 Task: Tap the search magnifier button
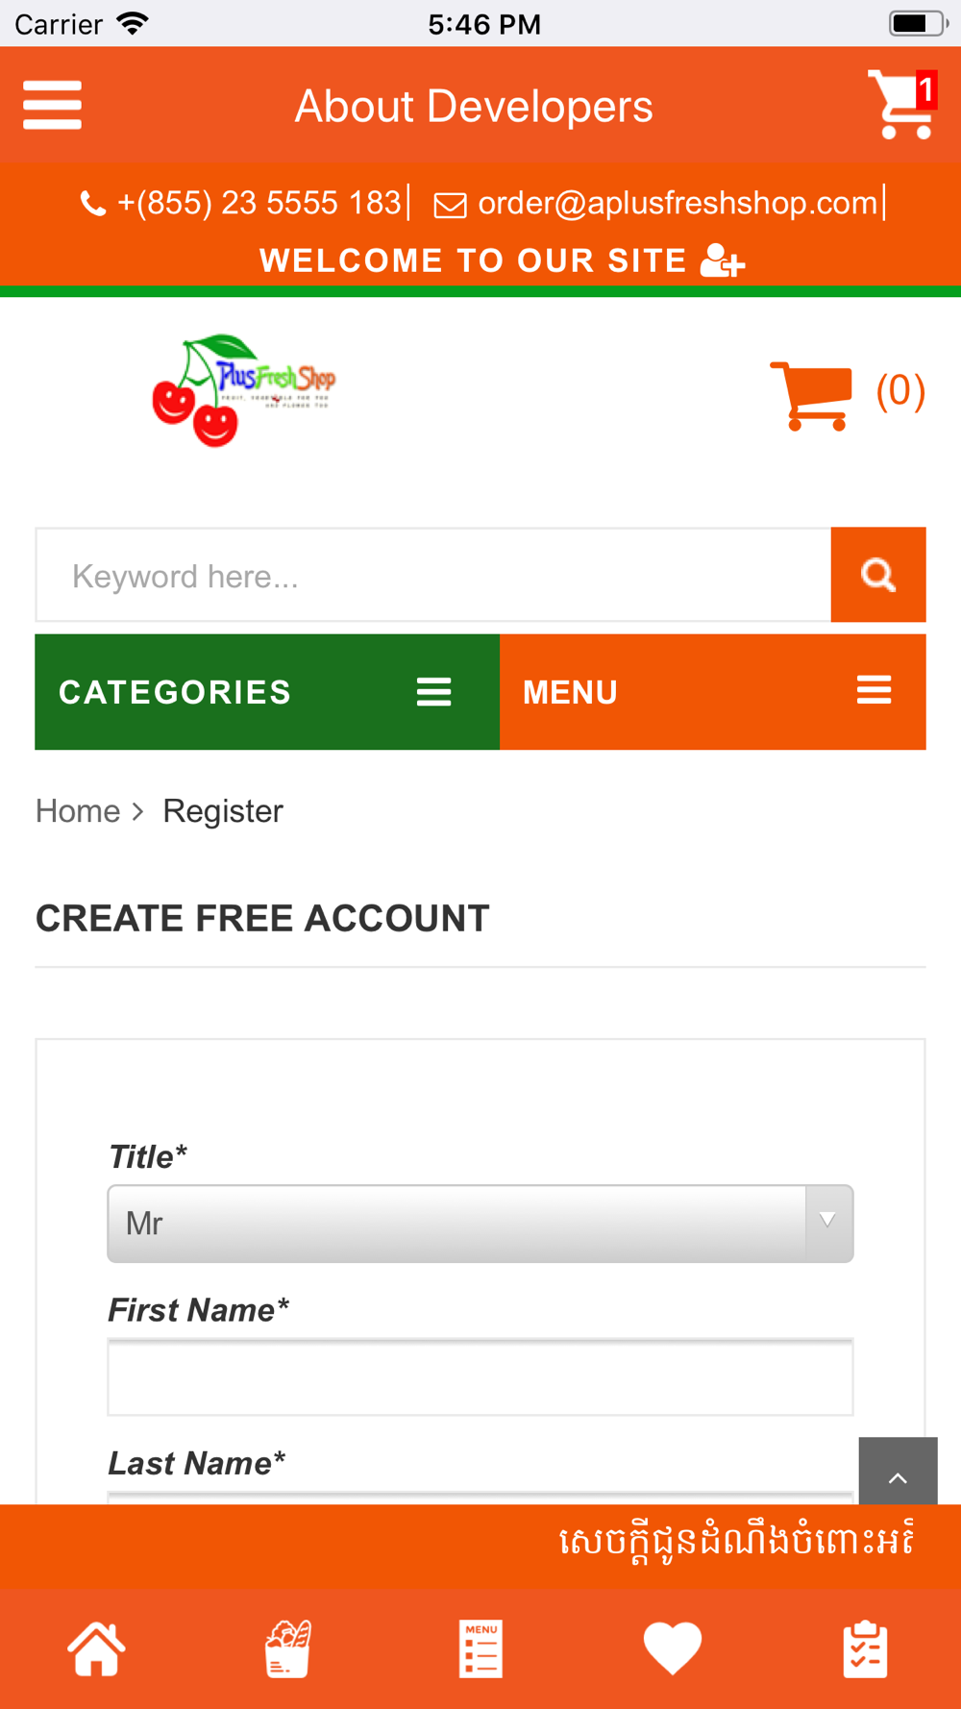[878, 575]
